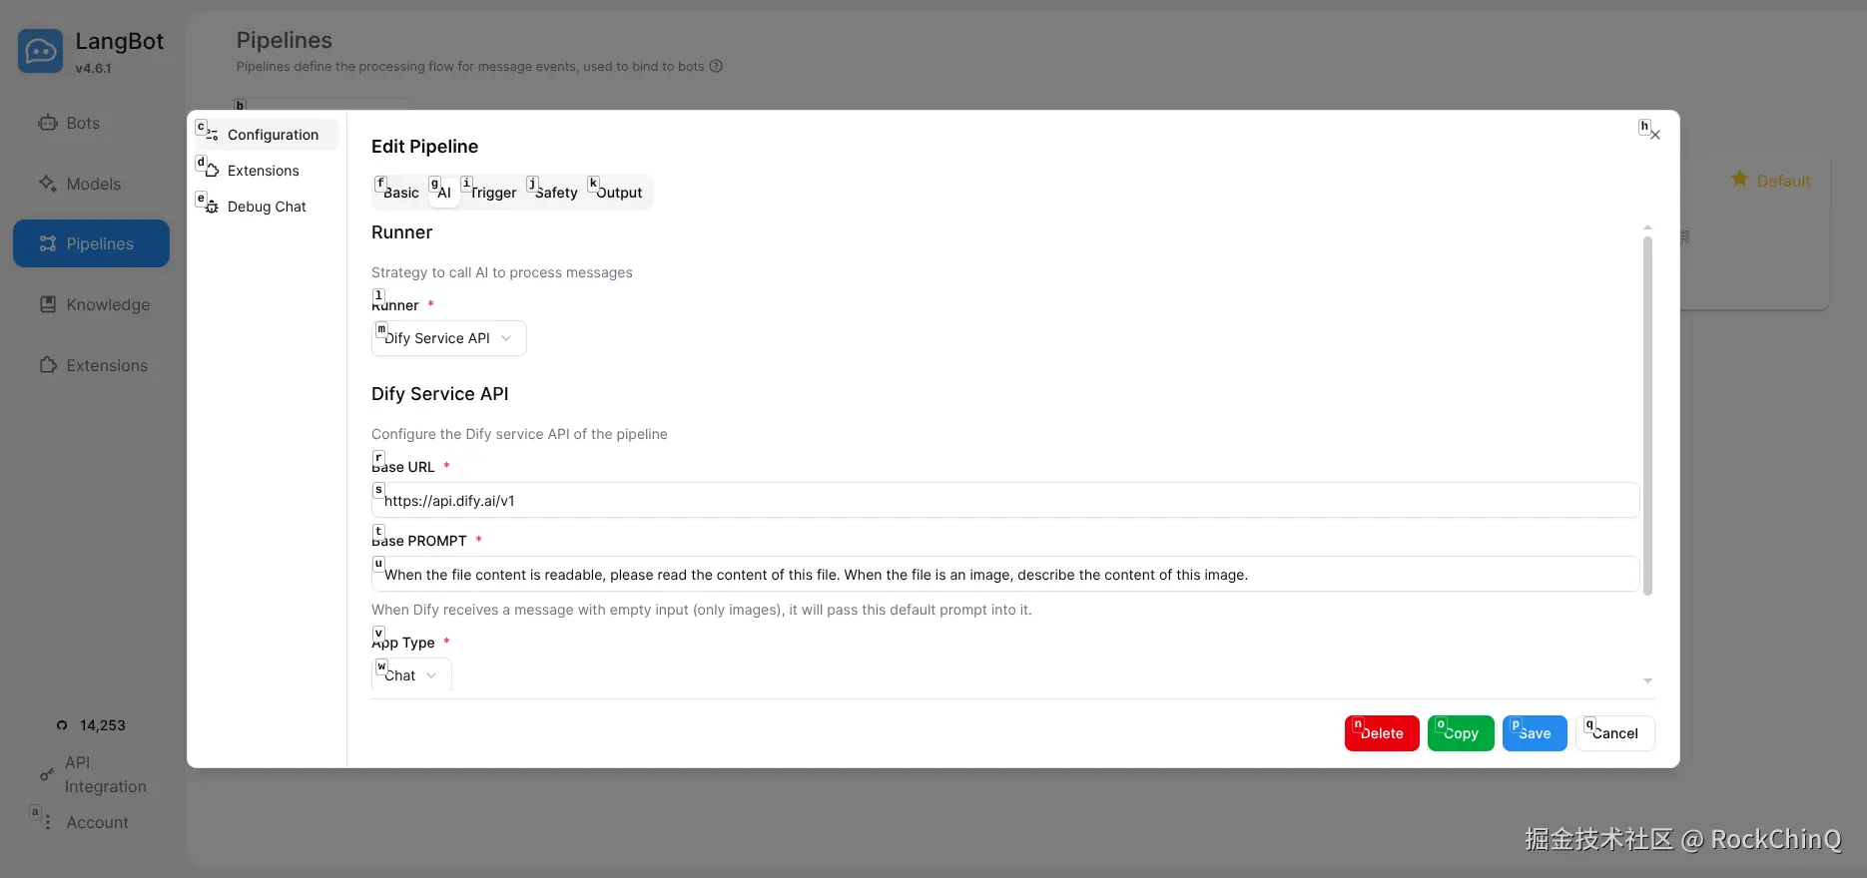This screenshot has width=1867, height=878.
Task: Click the Models sparkle icon
Action: pos(48,184)
